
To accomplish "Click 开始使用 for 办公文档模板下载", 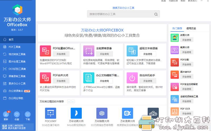I will tap(104, 81).
